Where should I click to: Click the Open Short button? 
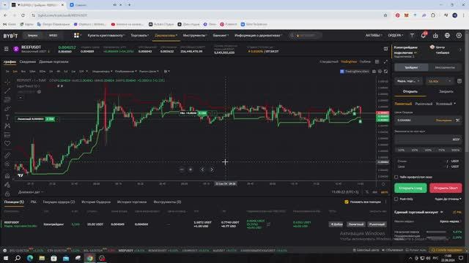pos(446,188)
